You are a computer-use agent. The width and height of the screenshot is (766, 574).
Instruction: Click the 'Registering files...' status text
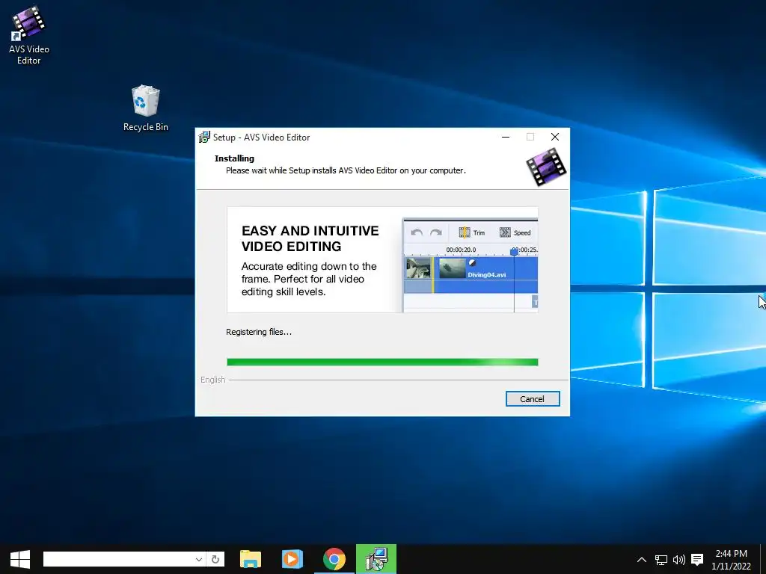click(258, 332)
